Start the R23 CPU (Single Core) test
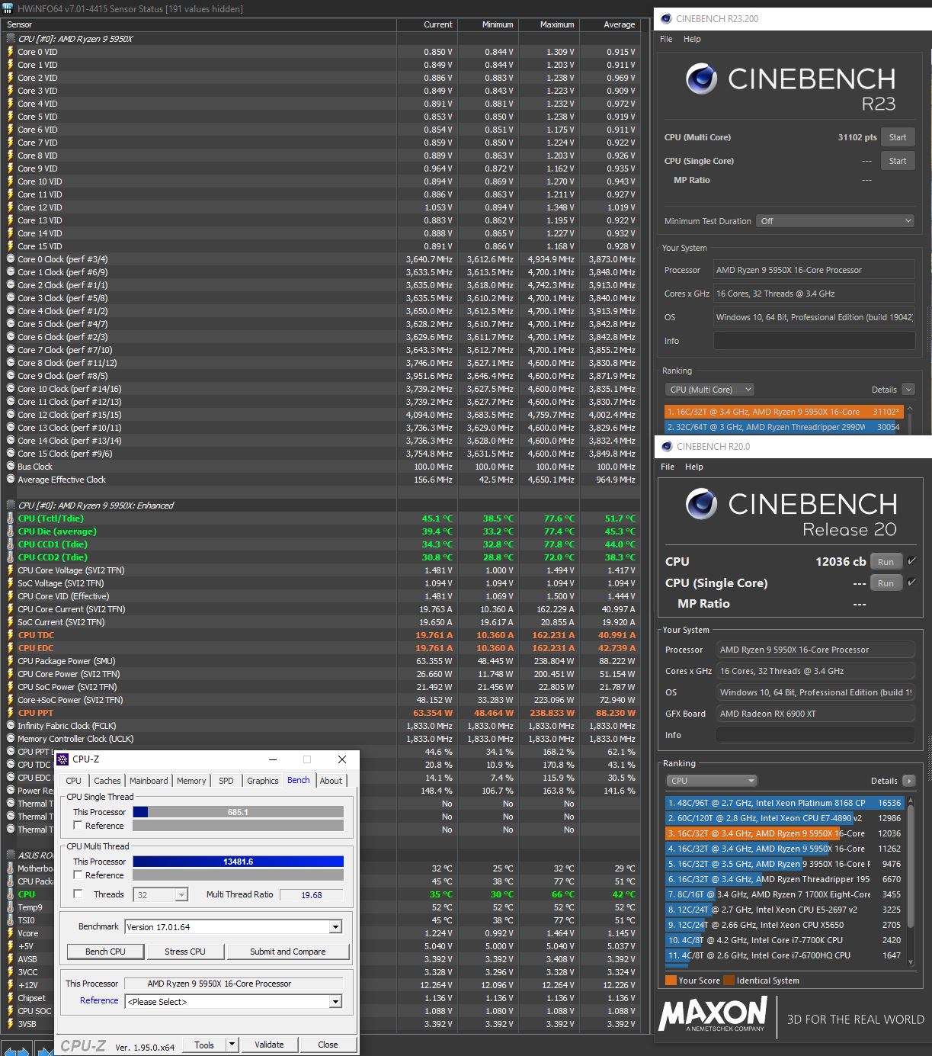This screenshot has height=1056, width=932. (898, 161)
